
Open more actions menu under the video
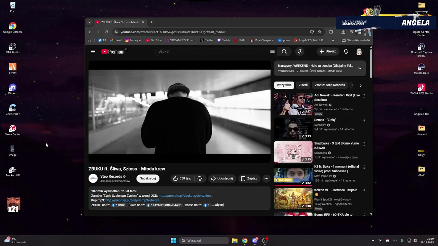pyautogui.click(x=266, y=178)
